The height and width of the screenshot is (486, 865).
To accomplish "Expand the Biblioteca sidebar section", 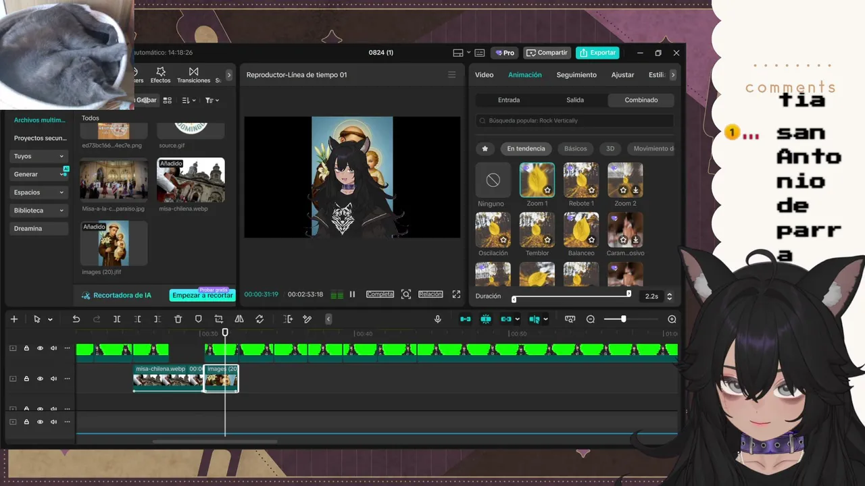I will click(39, 211).
